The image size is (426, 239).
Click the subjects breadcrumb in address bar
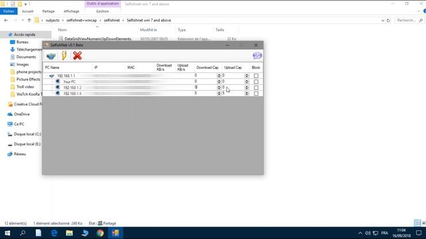[x=53, y=21]
